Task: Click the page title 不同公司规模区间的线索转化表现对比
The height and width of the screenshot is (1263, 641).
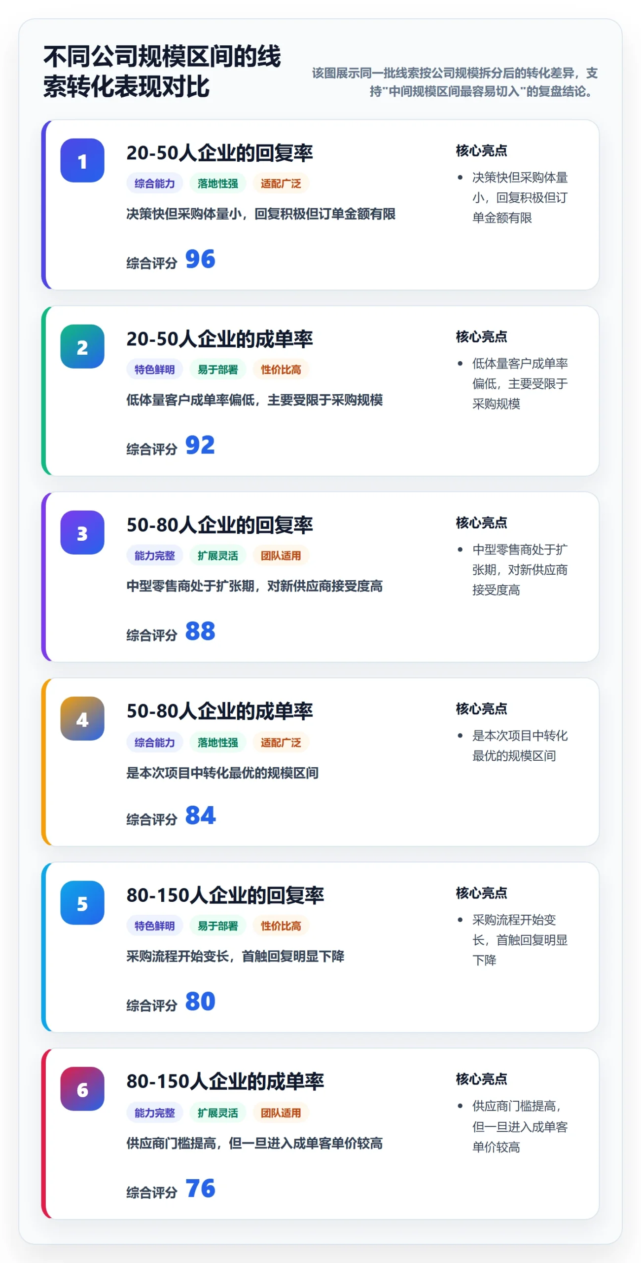Action: (162, 72)
